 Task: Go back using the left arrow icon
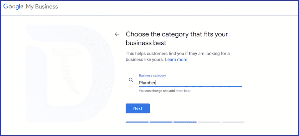[117, 34]
